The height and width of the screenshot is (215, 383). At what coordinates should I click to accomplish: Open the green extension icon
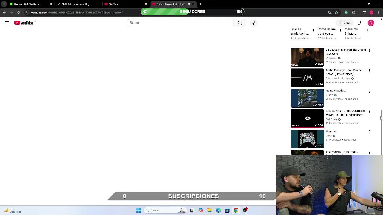(x=346, y=13)
